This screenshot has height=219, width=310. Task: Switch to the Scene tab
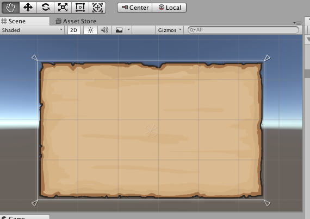(x=24, y=21)
